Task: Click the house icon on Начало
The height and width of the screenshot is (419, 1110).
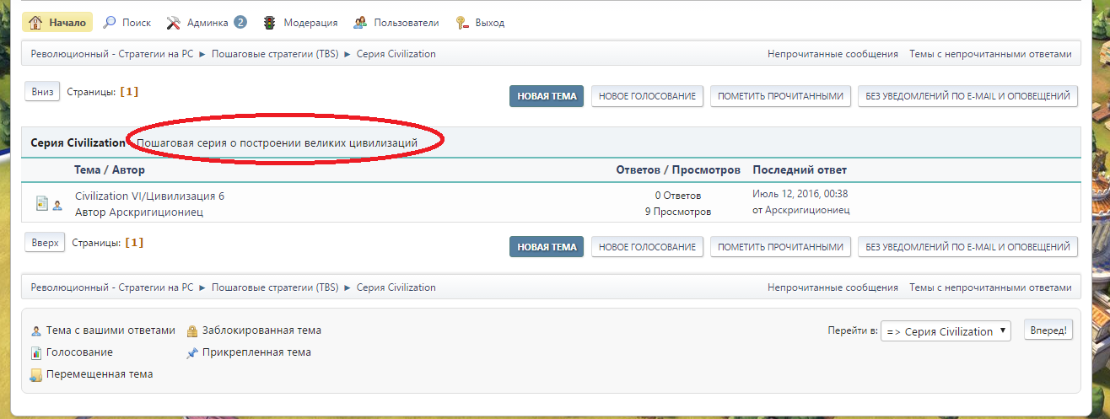Action: click(35, 23)
